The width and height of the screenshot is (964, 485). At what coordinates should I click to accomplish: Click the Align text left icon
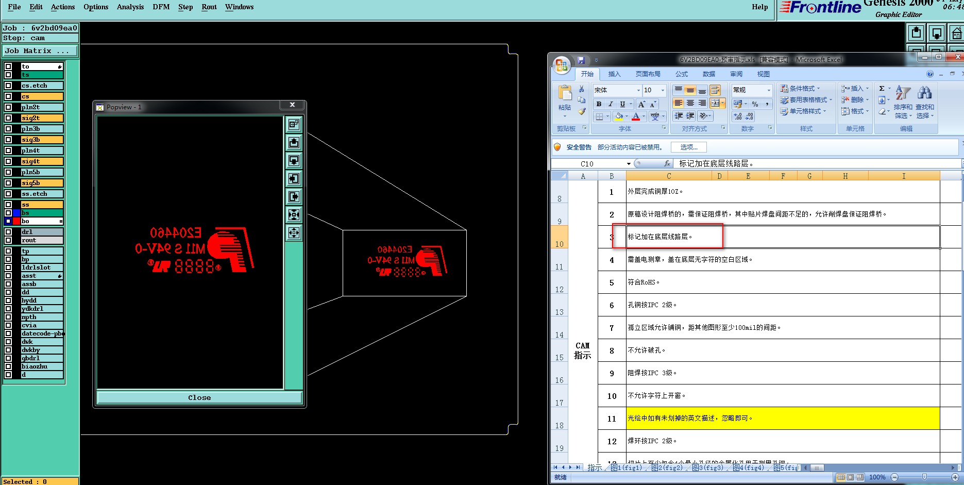click(679, 103)
